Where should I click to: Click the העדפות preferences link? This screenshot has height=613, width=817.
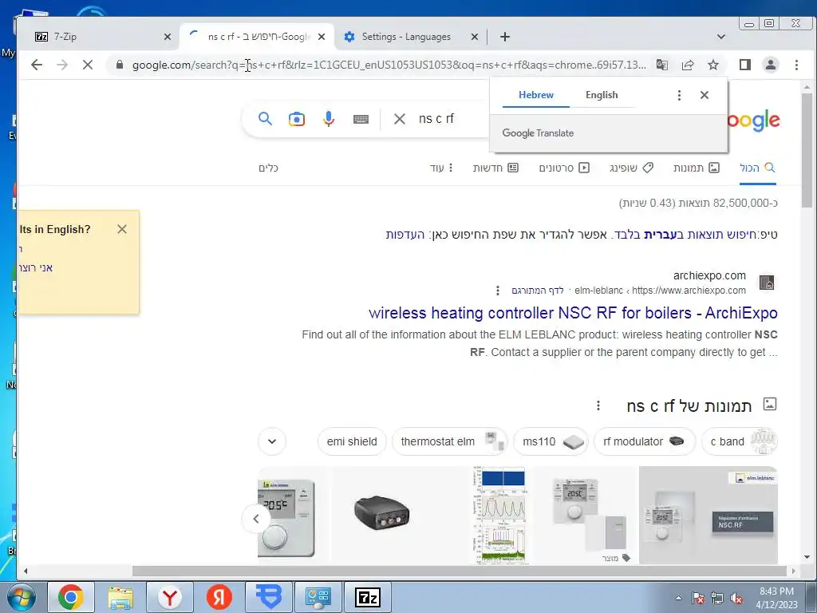click(405, 235)
